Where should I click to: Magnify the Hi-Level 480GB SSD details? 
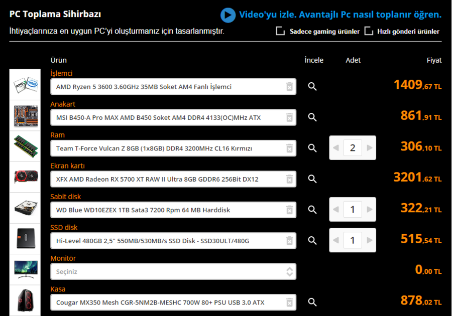click(x=312, y=241)
